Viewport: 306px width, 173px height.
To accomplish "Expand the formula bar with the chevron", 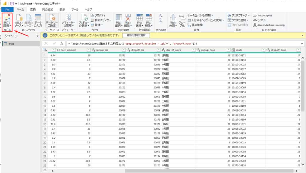I will (x=302, y=44).
